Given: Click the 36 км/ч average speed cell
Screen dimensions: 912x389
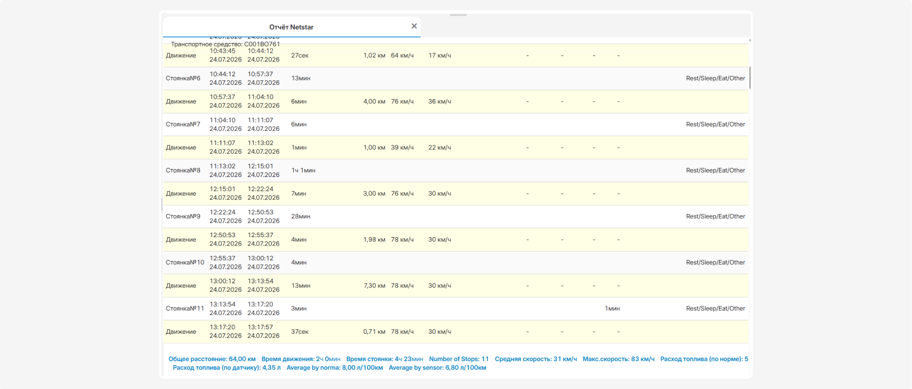Looking at the screenshot, I should 440,102.
